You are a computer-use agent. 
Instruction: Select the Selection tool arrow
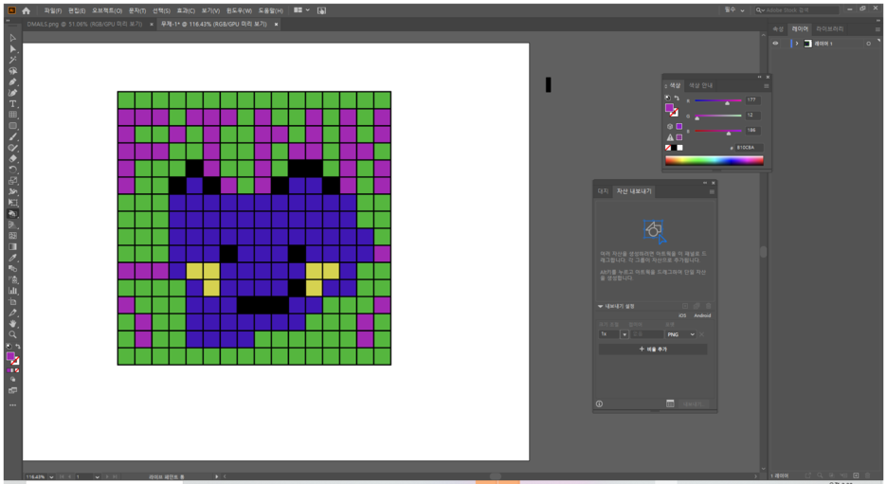(12, 38)
